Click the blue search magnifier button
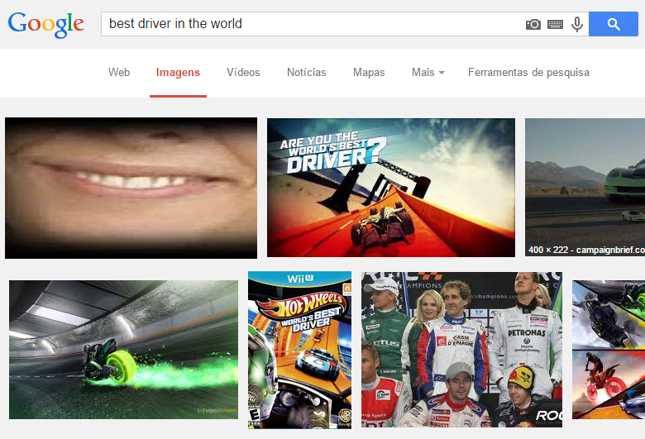Screen dimensions: 645x439 (614, 24)
